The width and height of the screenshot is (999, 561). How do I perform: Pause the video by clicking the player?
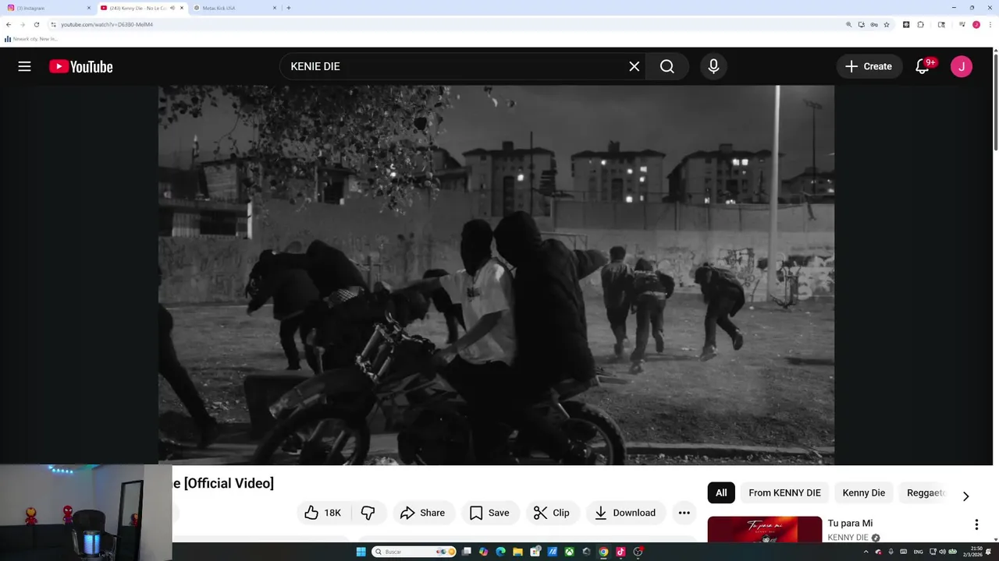496,275
